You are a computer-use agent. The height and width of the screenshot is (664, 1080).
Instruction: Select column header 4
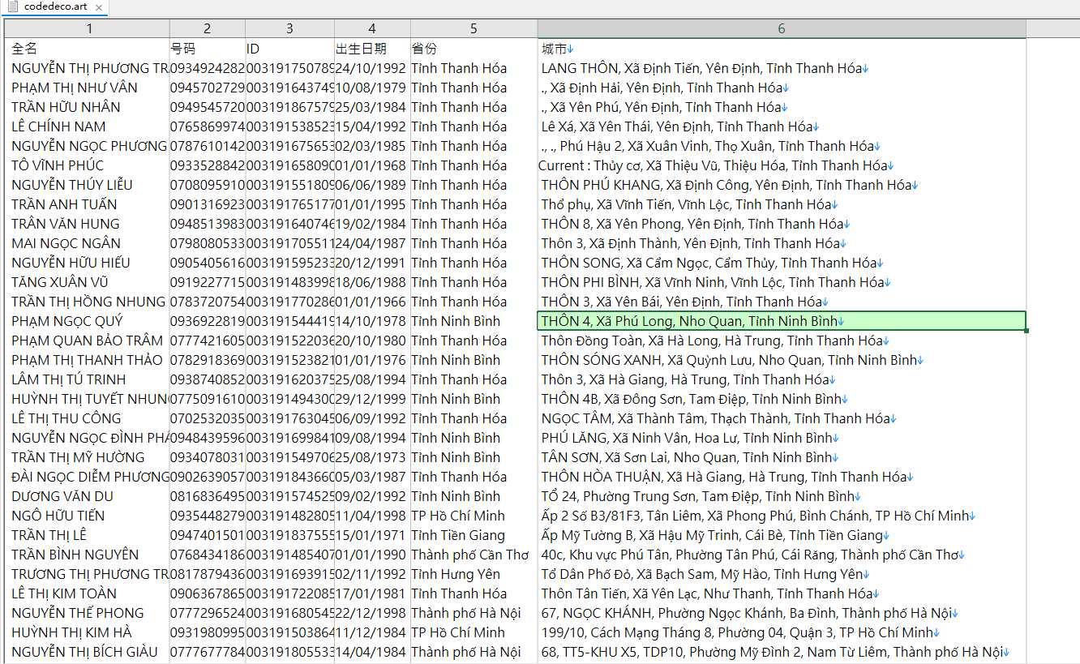pyautogui.click(x=372, y=28)
